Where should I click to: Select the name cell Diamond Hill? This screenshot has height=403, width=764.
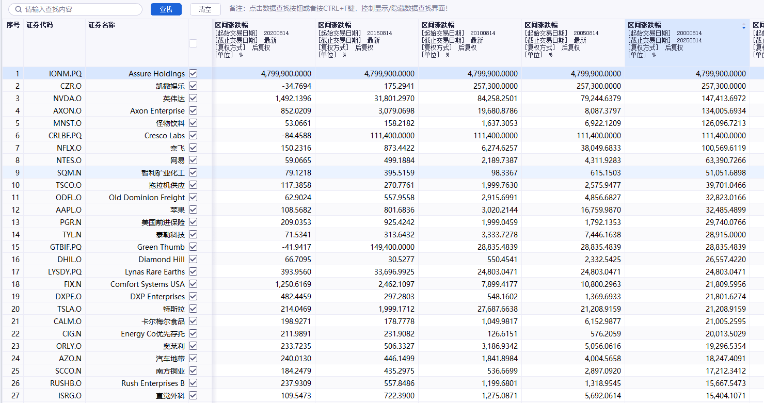pyautogui.click(x=162, y=260)
